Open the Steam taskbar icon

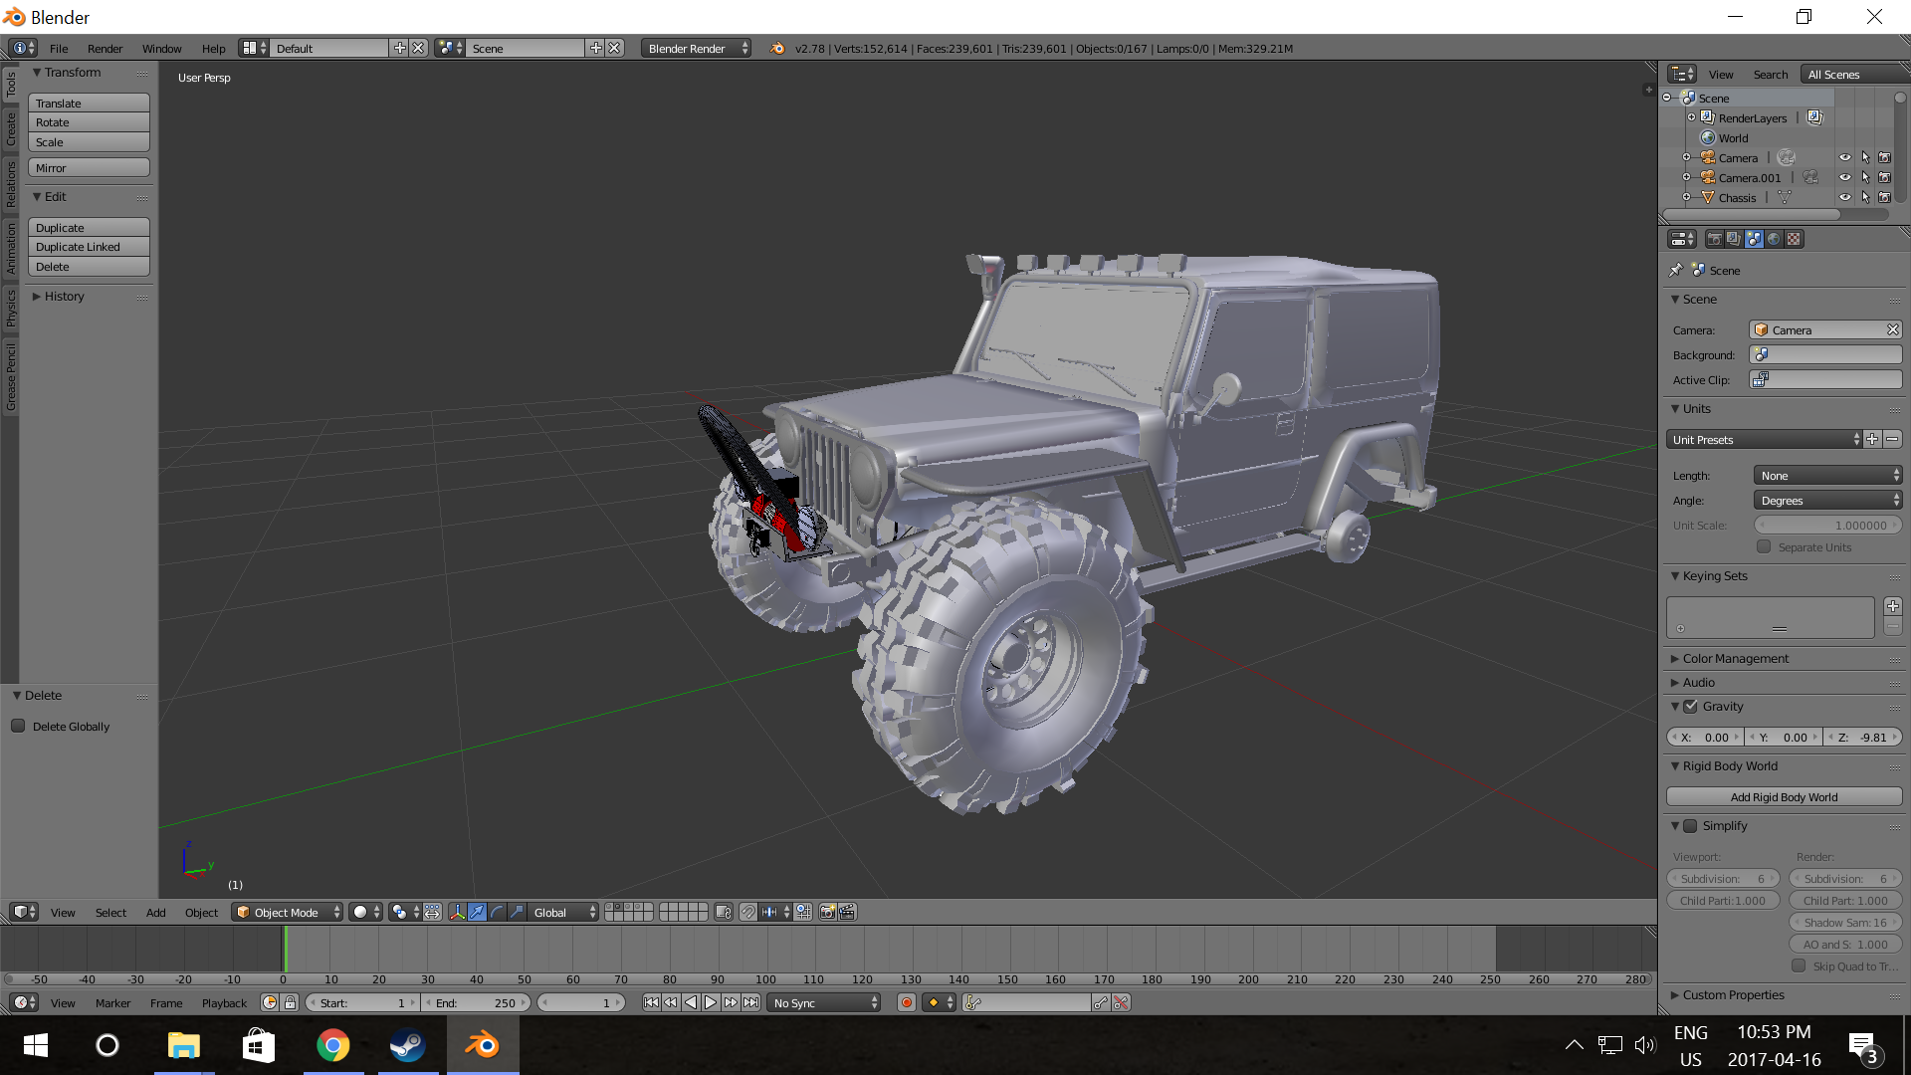407,1045
